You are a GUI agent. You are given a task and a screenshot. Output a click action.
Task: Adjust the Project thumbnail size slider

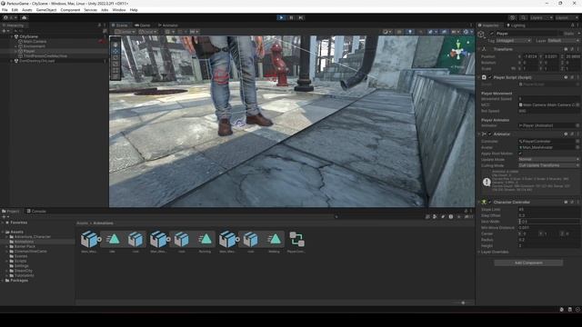[463, 302]
